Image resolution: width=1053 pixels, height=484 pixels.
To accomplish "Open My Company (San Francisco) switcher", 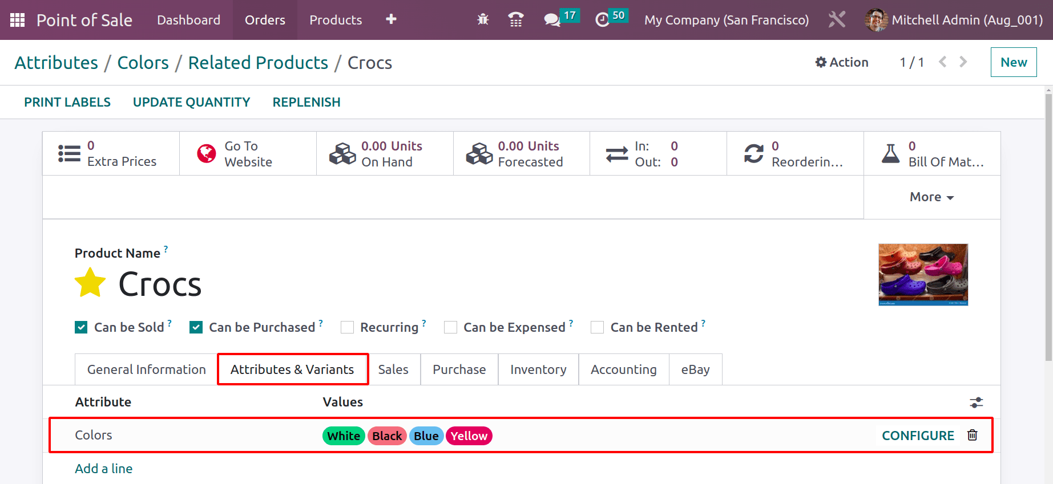I will click(727, 20).
